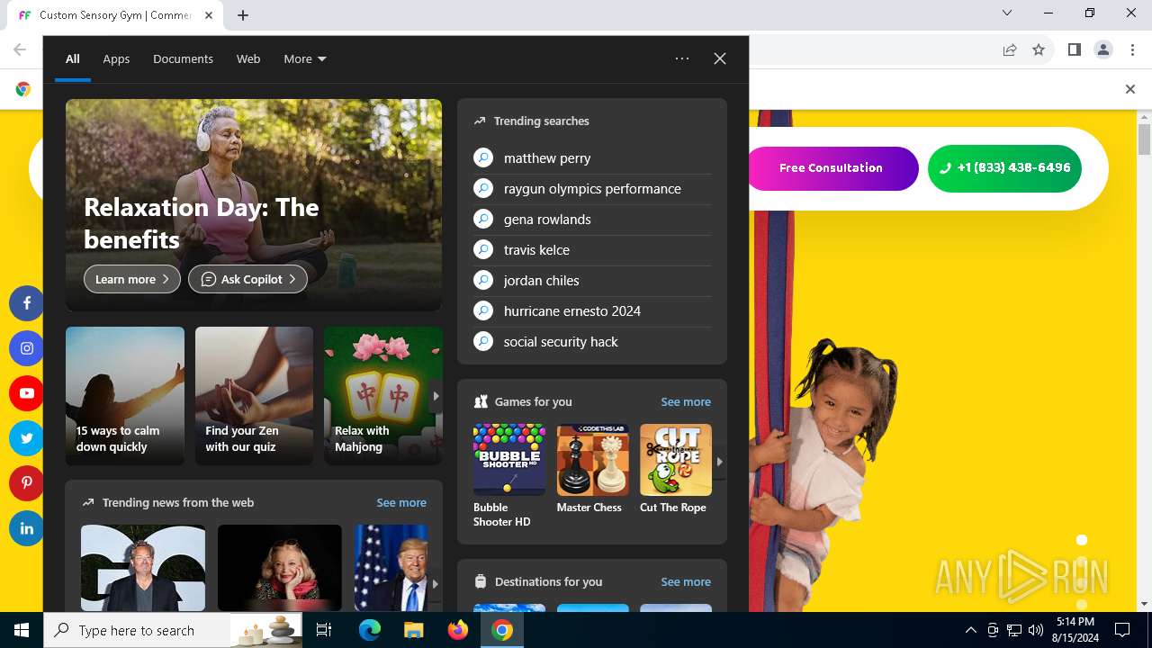Expand the More dropdown in search panel
Viewport: 1152px width, 648px height.
click(x=305, y=58)
